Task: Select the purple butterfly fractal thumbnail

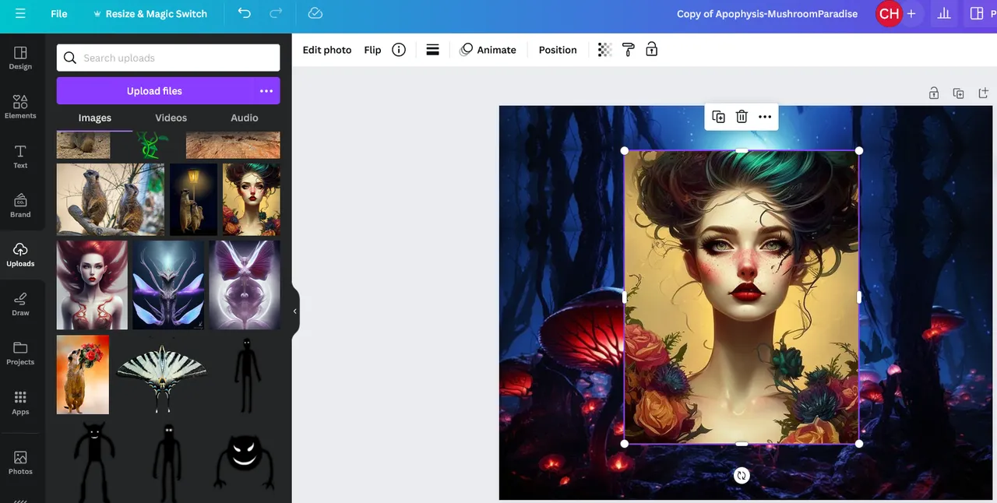Action: [x=245, y=285]
